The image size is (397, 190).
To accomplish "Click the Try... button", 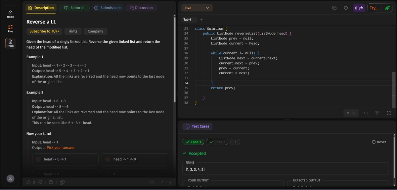I will click(374, 8).
